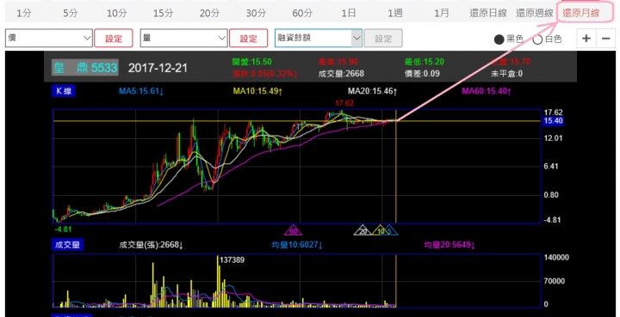Open the 量 dropdown menu

(184, 39)
